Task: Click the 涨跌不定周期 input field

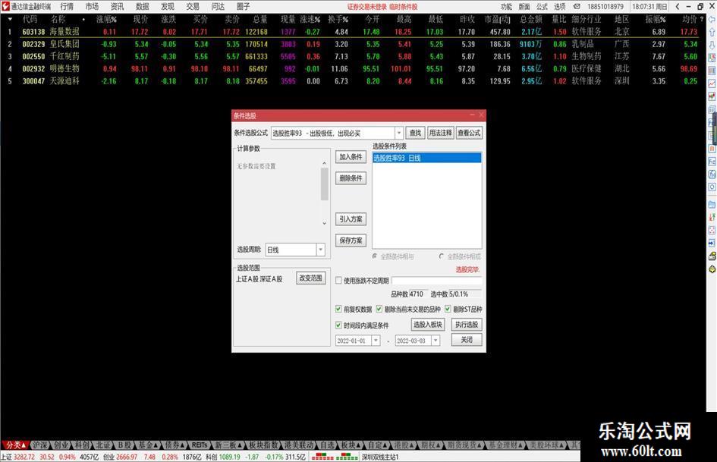Action: pos(437,281)
